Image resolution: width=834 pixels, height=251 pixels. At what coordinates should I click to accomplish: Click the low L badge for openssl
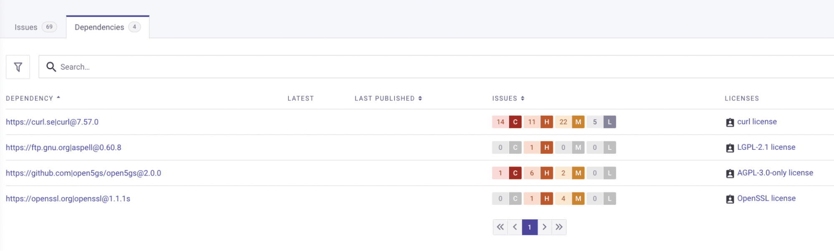tap(610, 198)
